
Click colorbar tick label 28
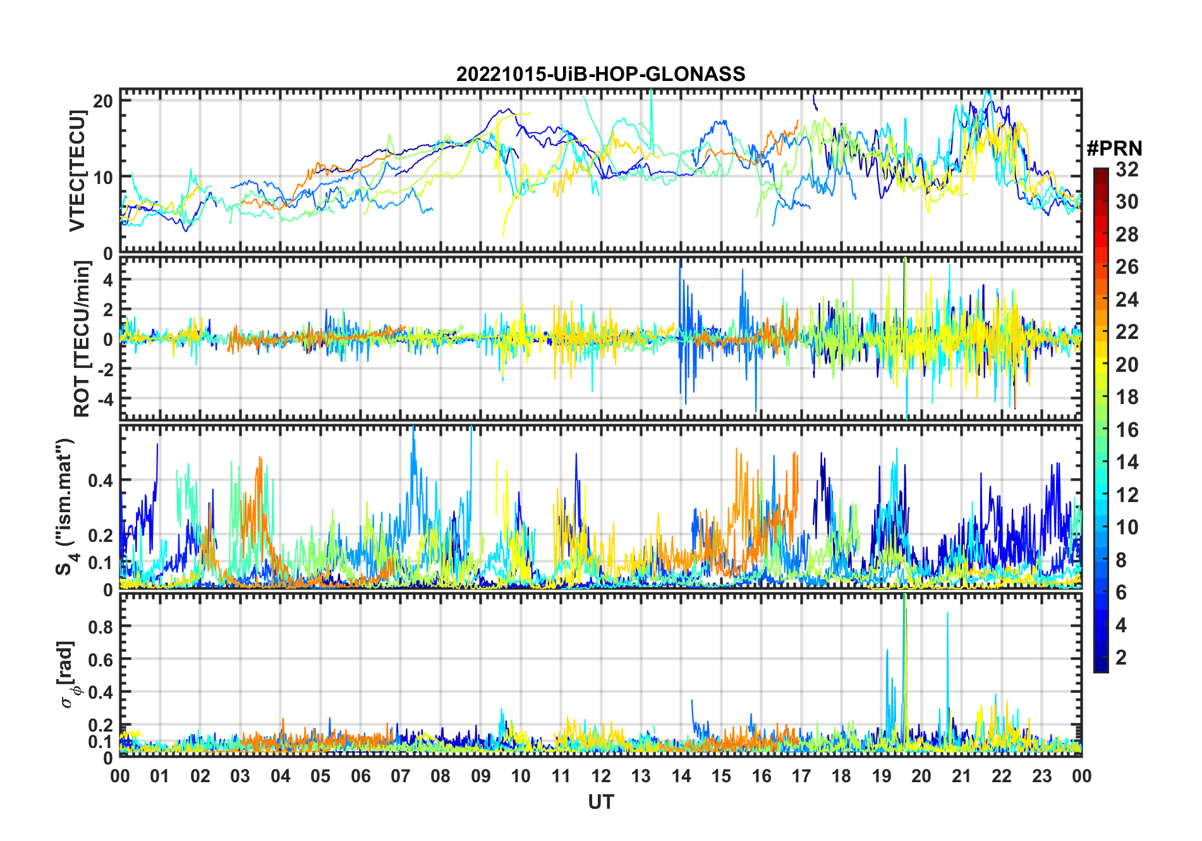pos(1127,235)
